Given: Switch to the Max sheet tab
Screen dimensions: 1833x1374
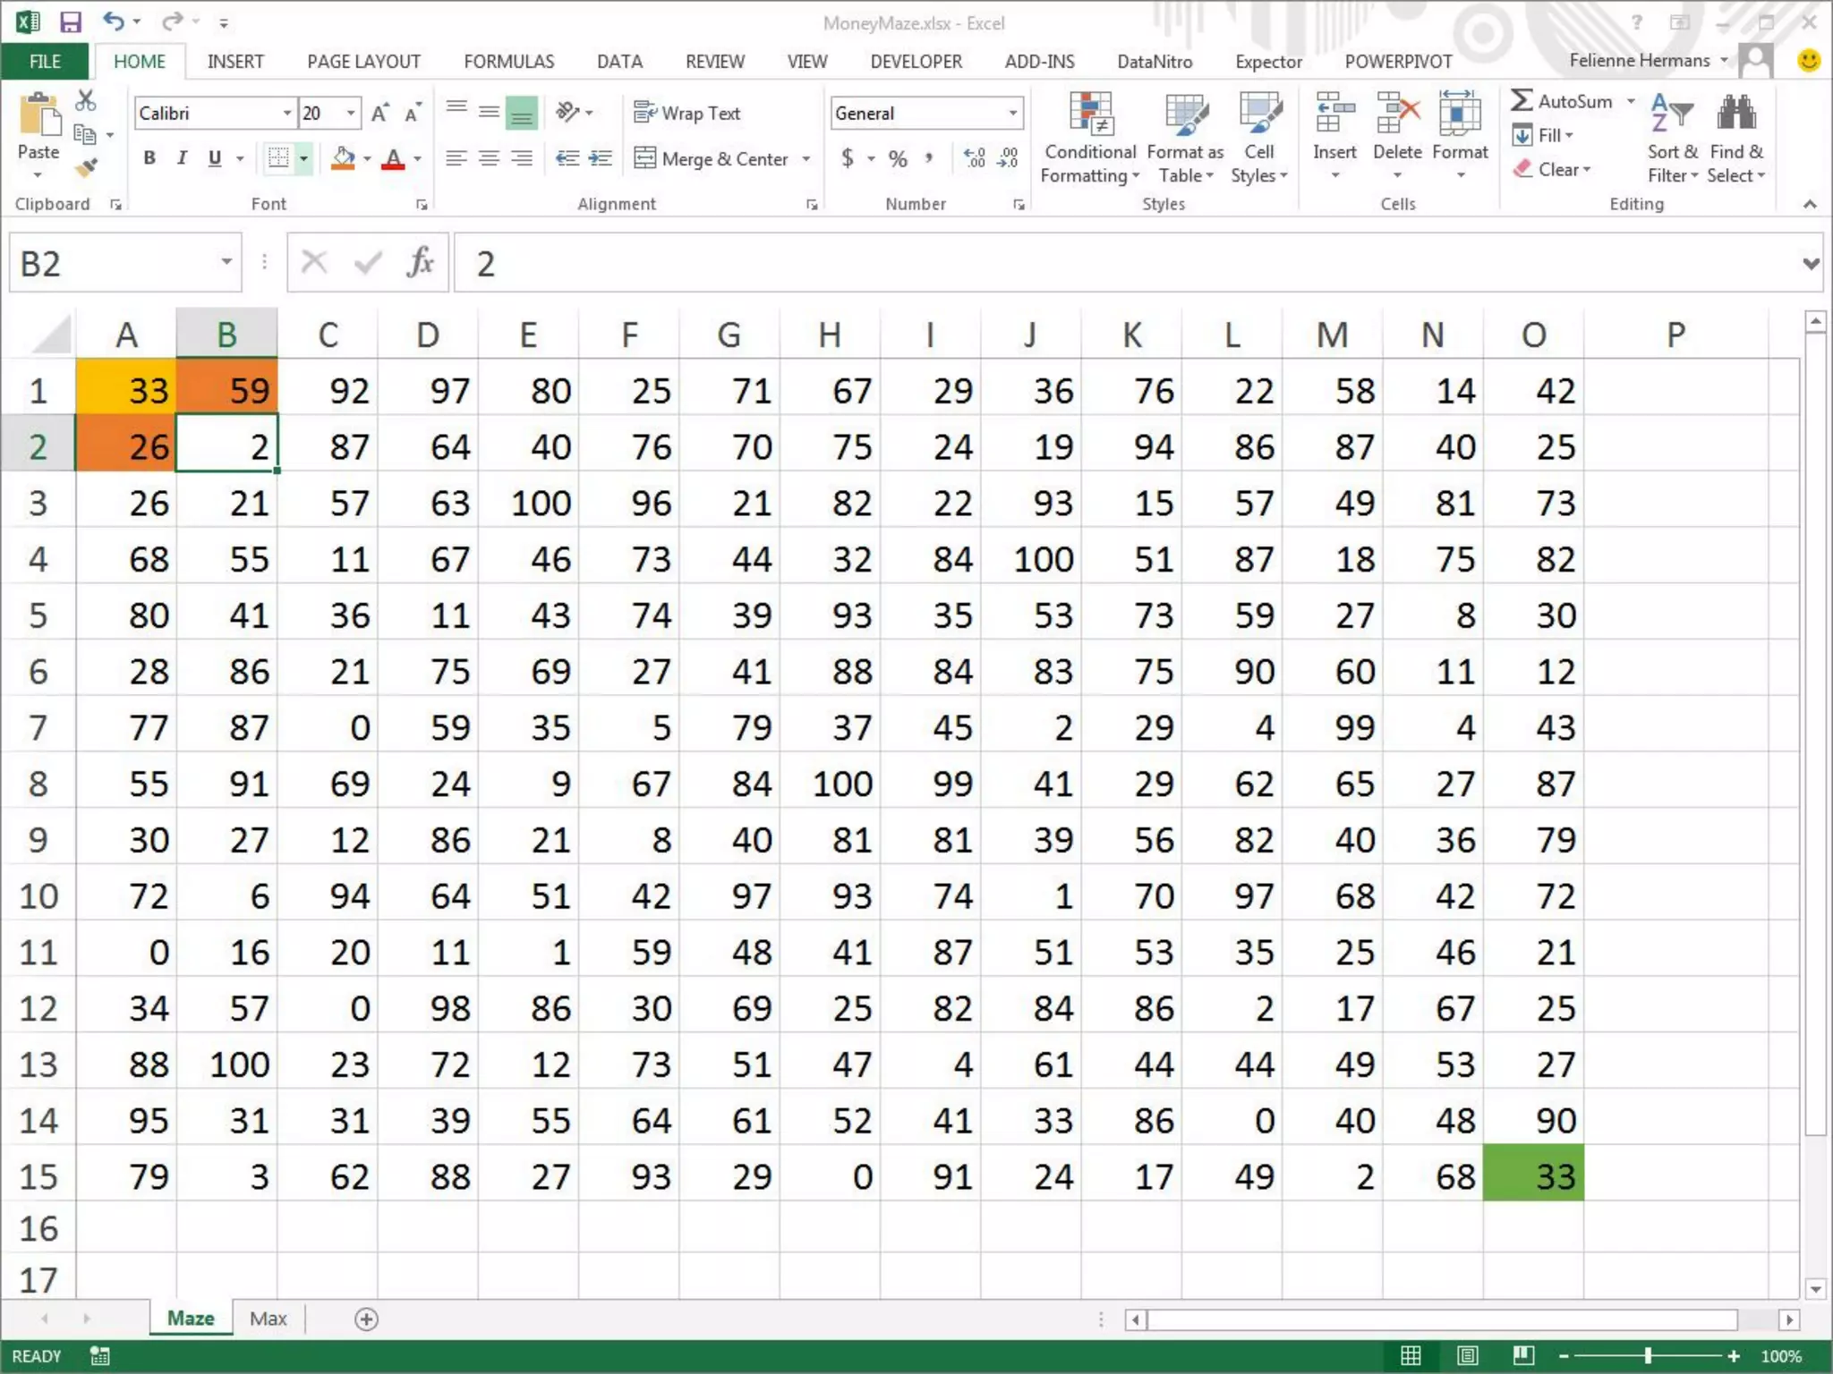Looking at the screenshot, I should pos(268,1319).
